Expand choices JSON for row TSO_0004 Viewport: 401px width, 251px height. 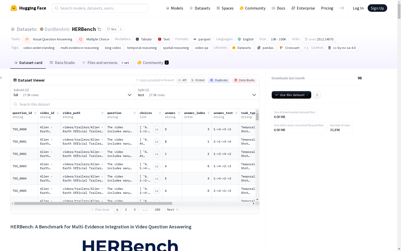[157, 179]
